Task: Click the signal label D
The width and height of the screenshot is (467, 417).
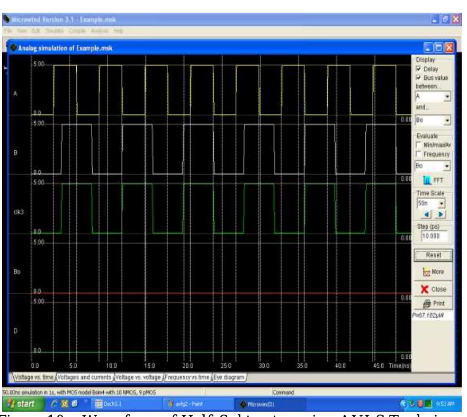Action: (15, 331)
